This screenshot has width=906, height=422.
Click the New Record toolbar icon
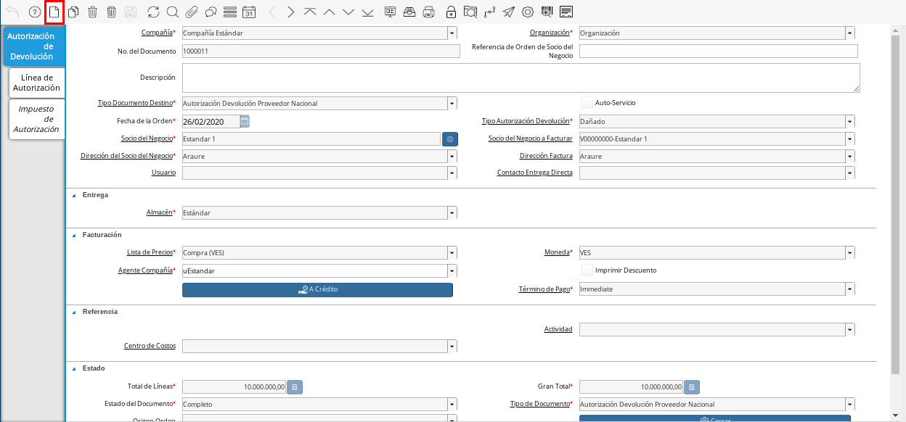click(x=54, y=12)
